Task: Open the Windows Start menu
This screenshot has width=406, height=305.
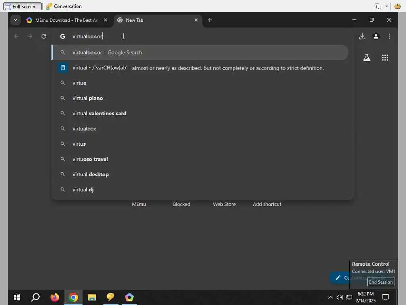Action: click(17, 297)
